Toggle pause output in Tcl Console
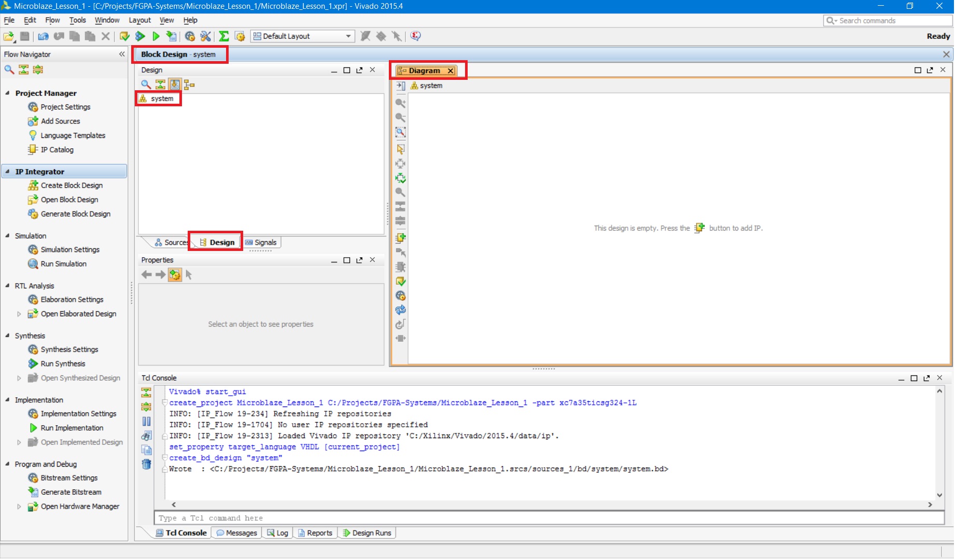The height and width of the screenshot is (560, 955). 147,421
